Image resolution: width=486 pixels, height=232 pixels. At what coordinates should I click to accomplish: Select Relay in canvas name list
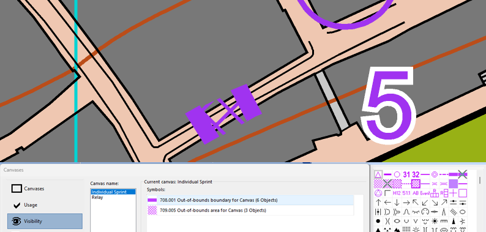[x=97, y=197]
